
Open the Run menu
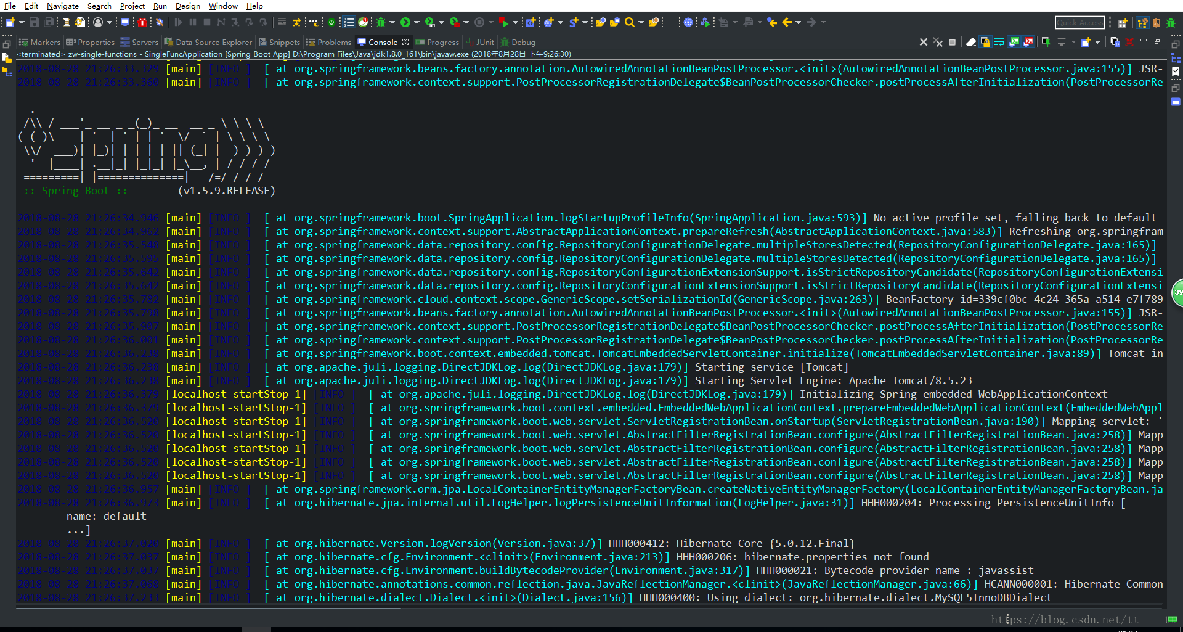pos(160,6)
